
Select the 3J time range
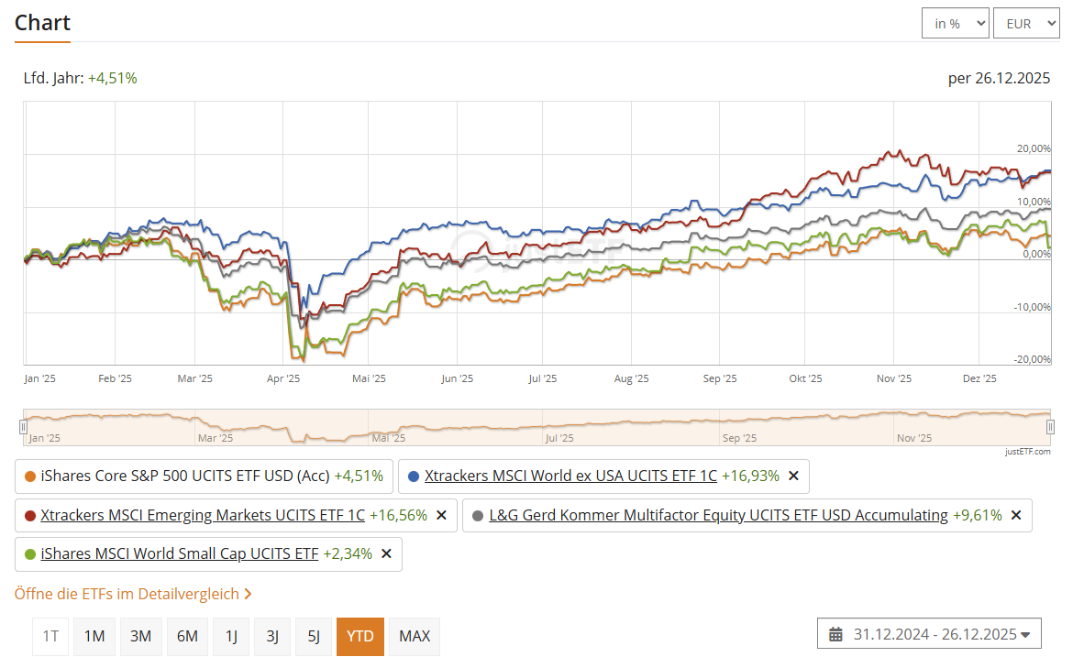tap(272, 636)
